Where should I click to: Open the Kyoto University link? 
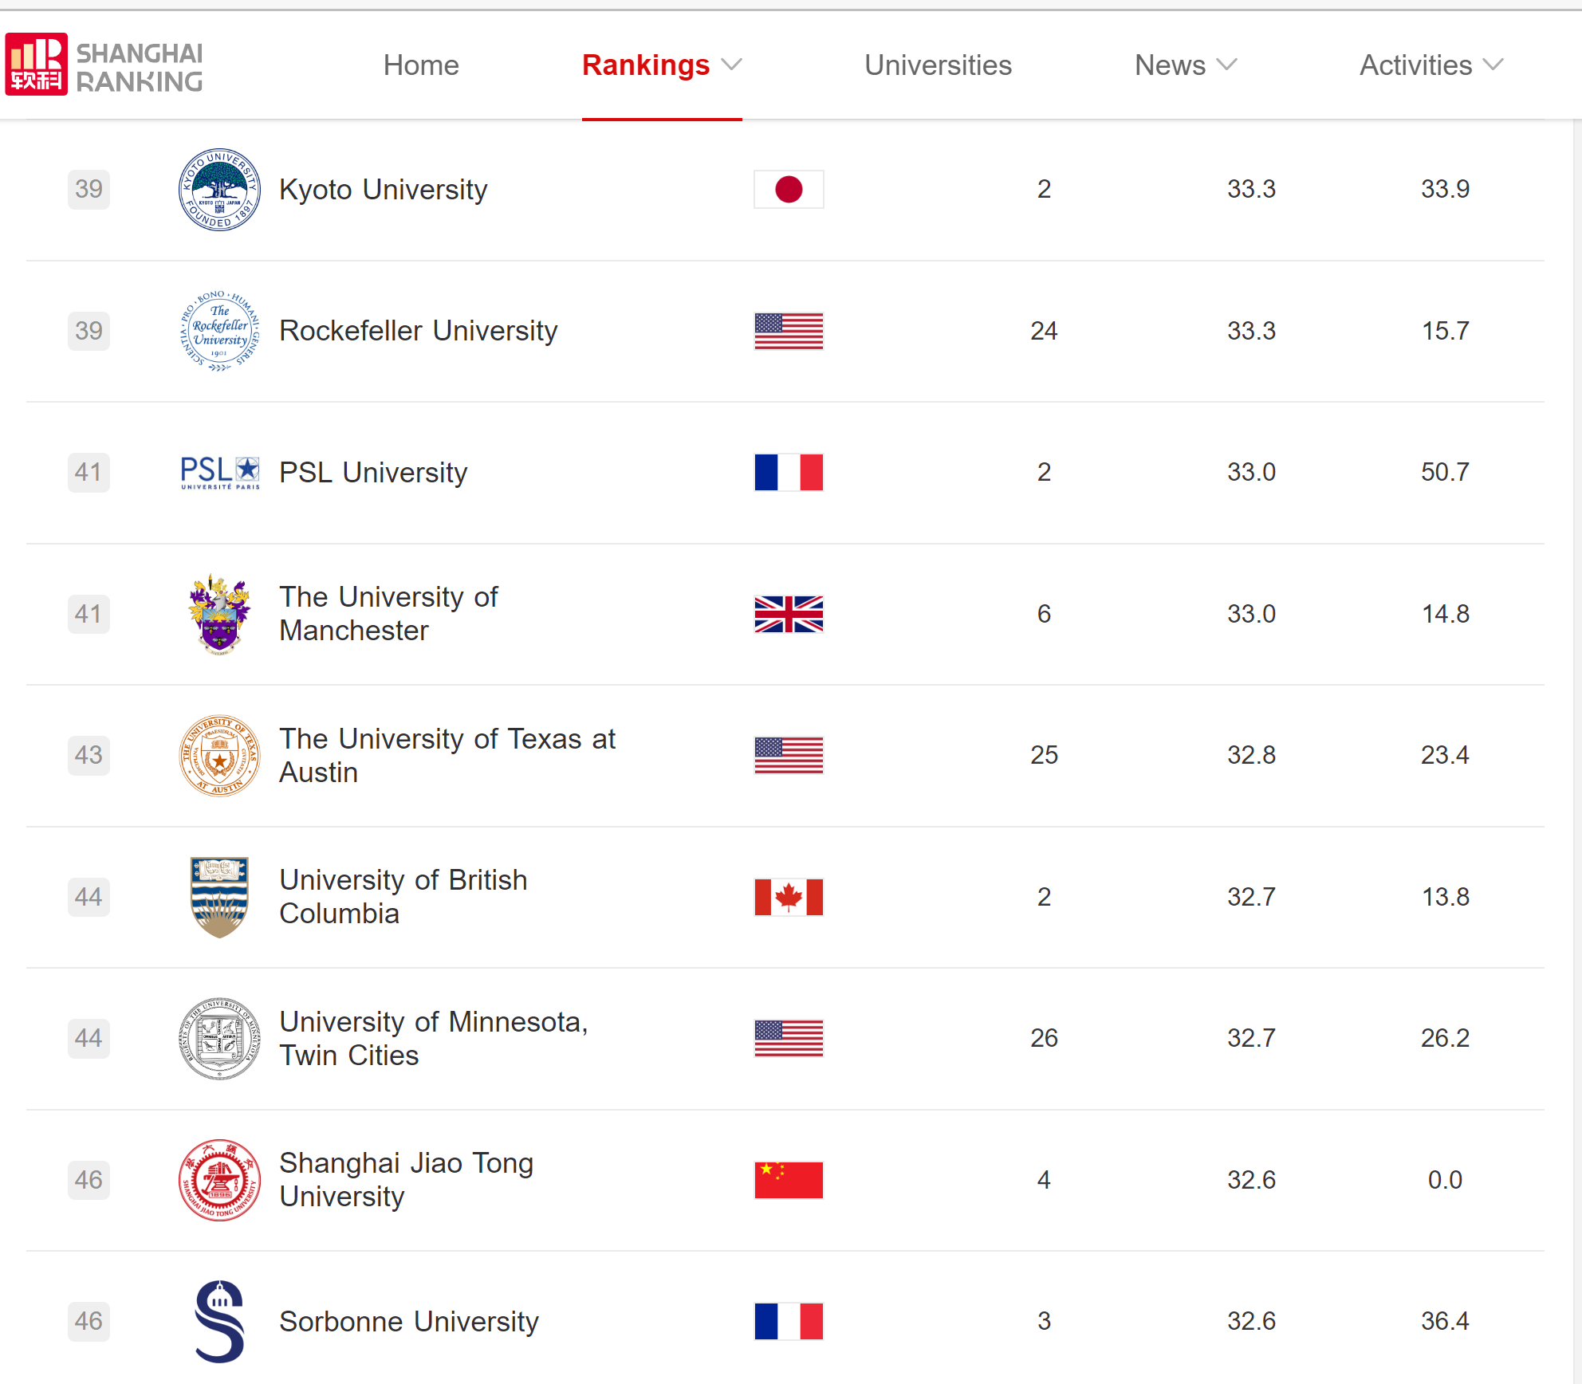pyautogui.click(x=383, y=190)
